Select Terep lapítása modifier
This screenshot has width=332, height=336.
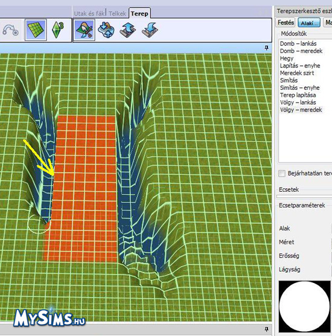[x=298, y=95]
